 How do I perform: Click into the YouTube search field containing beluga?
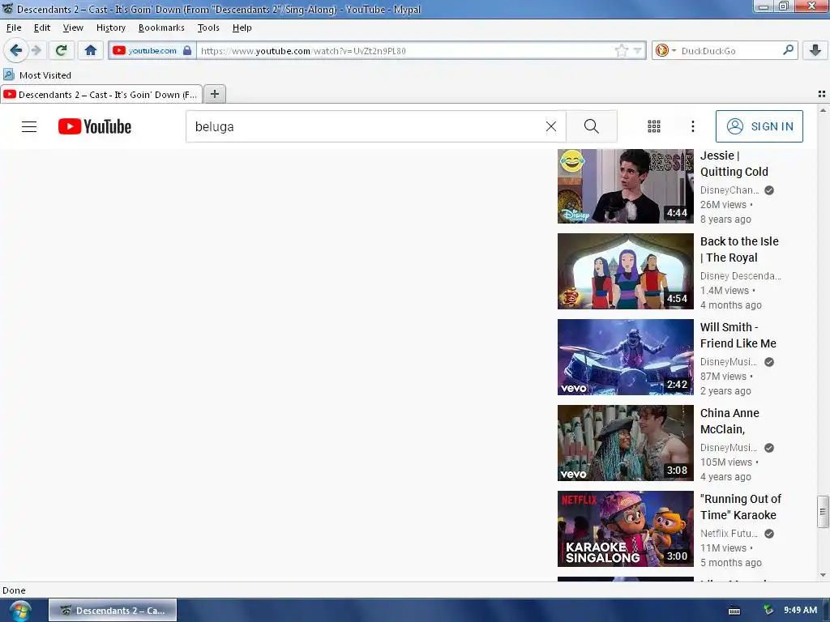(366, 126)
